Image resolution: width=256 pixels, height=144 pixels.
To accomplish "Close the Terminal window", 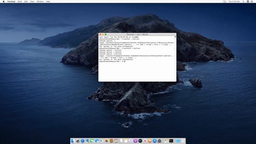I will [x=100, y=34].
